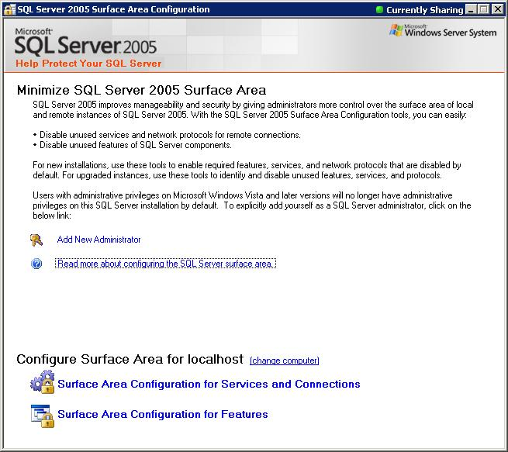Click the change computer link

285,361
